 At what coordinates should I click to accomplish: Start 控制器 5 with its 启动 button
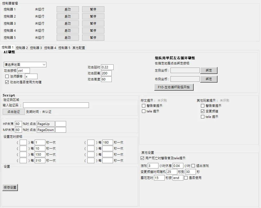click(68, 37)
